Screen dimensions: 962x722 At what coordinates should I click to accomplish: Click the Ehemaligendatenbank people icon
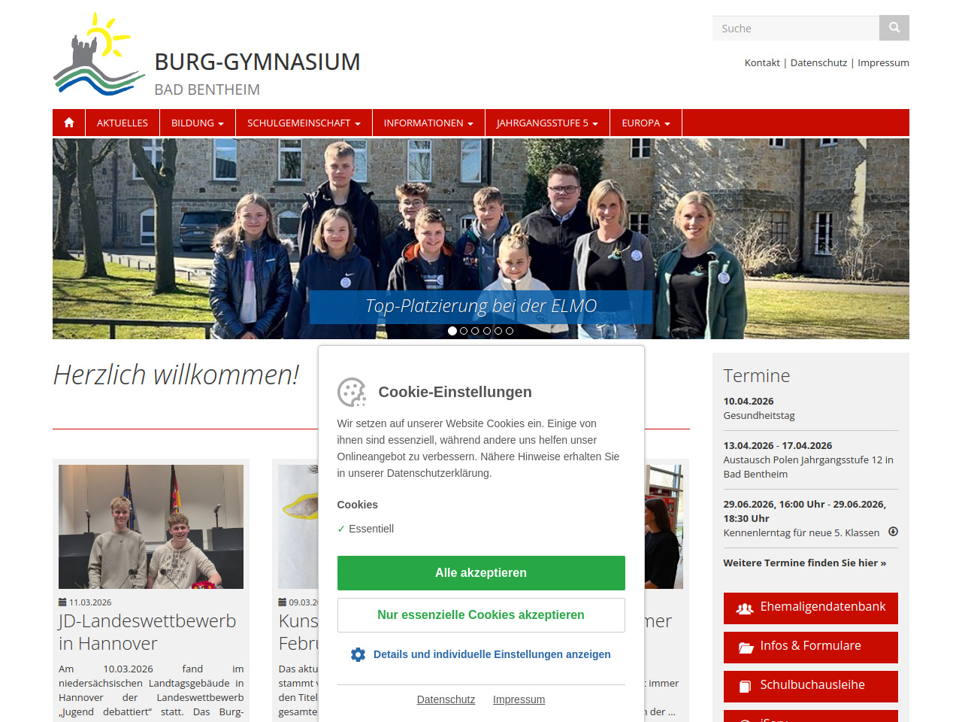pyautogui.click(x=744, y=608)
